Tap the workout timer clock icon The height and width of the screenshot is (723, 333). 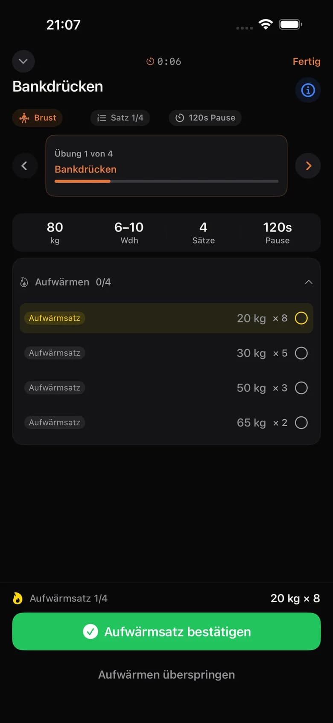(x=150, y=61)
